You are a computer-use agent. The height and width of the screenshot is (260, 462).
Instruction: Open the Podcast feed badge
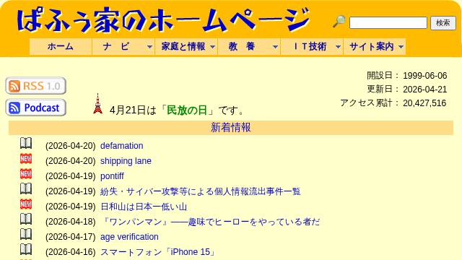coord(35,108)
